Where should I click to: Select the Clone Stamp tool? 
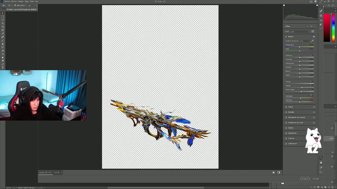pos(3,44)
